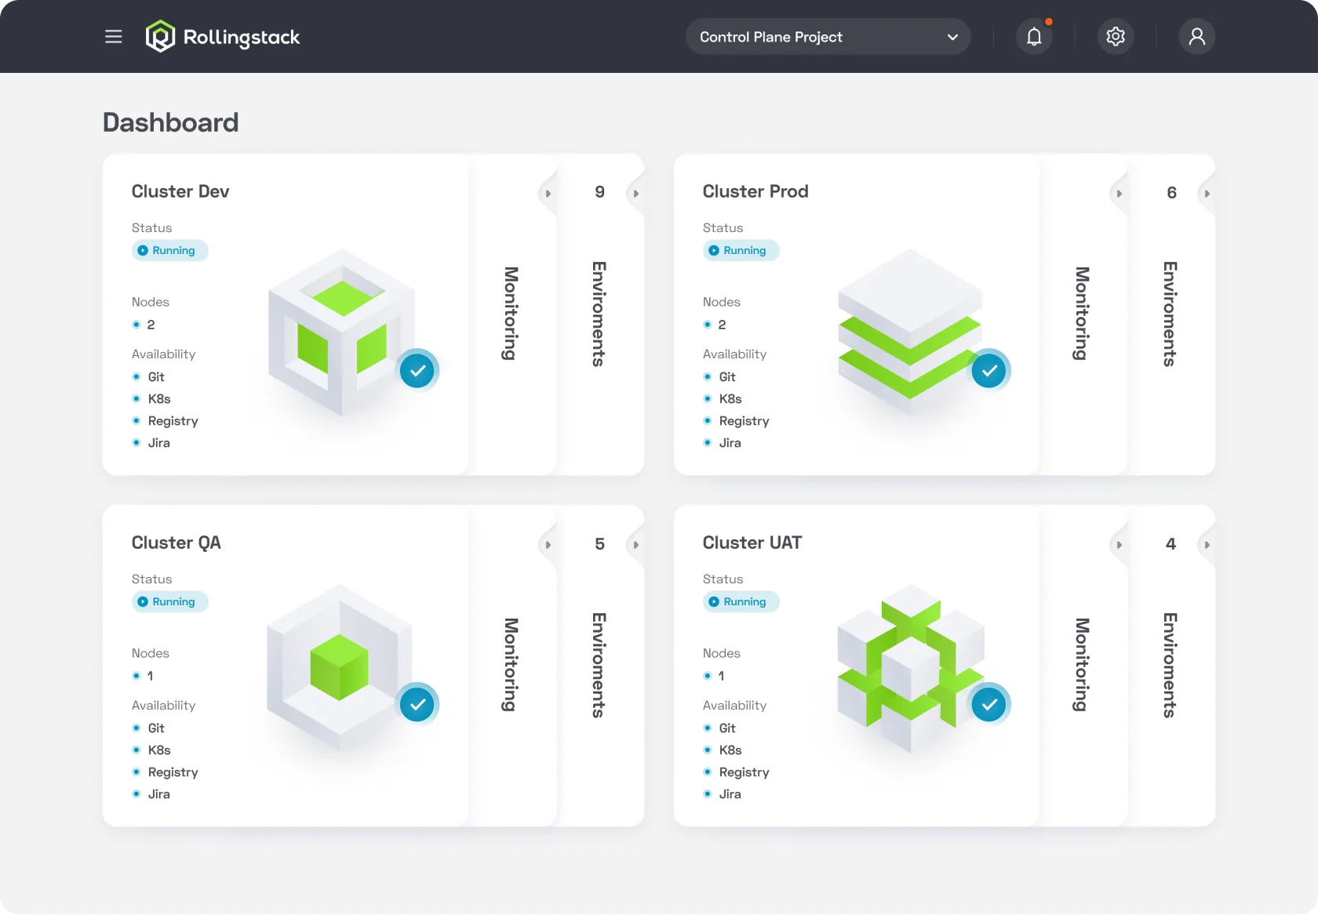The height and width of the screenshot is (915, 1318).
Task: Open the hamburger navigation menu
Action: [114, 37]
